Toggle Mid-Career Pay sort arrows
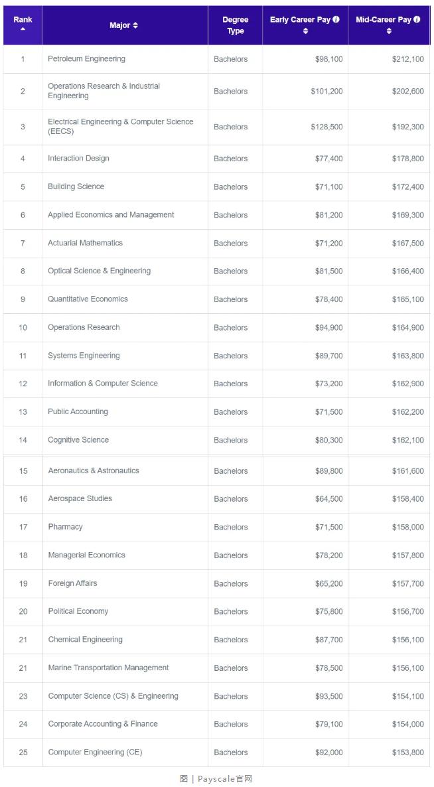 389,31
